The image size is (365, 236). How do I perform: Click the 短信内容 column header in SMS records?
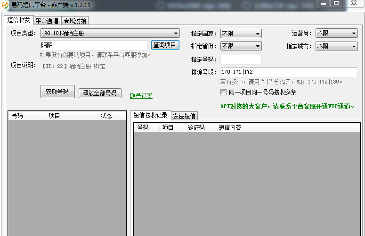[x=288, y=127]
